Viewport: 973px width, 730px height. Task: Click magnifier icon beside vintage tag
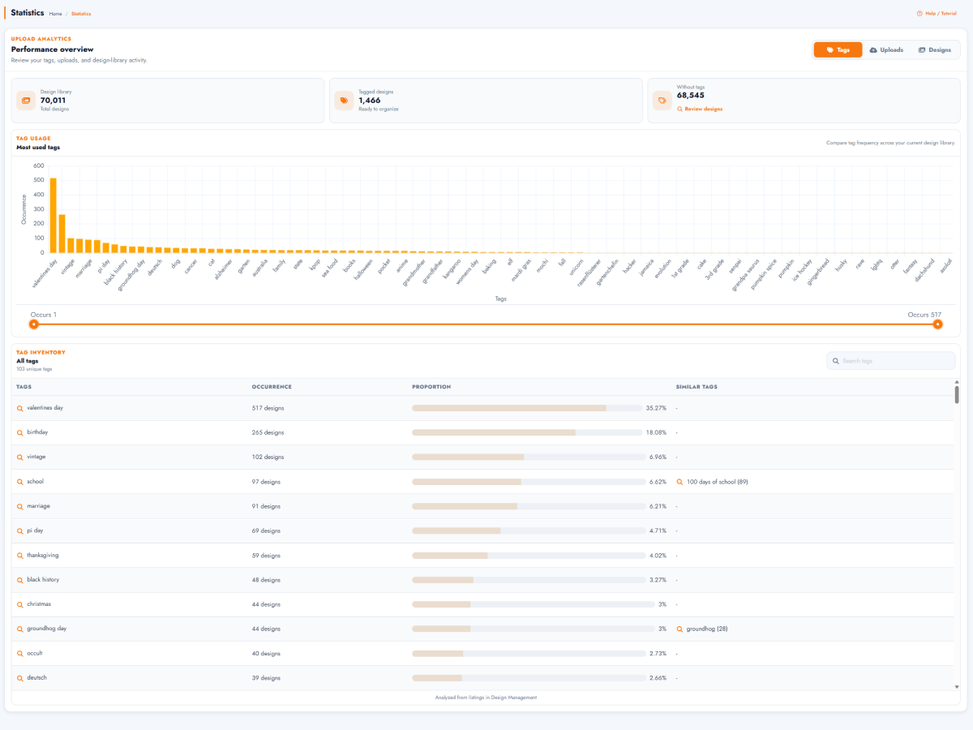[20, 457]
